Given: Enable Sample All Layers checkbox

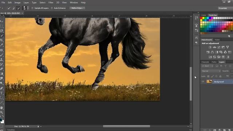Looking at the screenshot, I should [32, 8].
